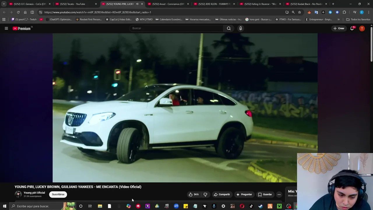The image size is (373, 210).
Task: Open Twitch app in Windows taskbar
Action: (x=147, y=206)
